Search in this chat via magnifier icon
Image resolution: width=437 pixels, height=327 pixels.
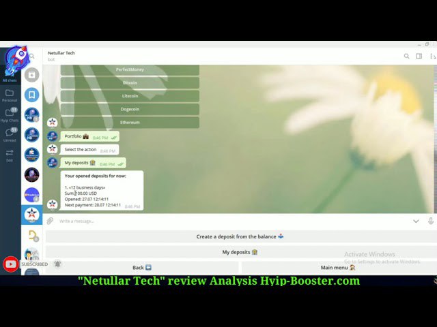(407, 56)
